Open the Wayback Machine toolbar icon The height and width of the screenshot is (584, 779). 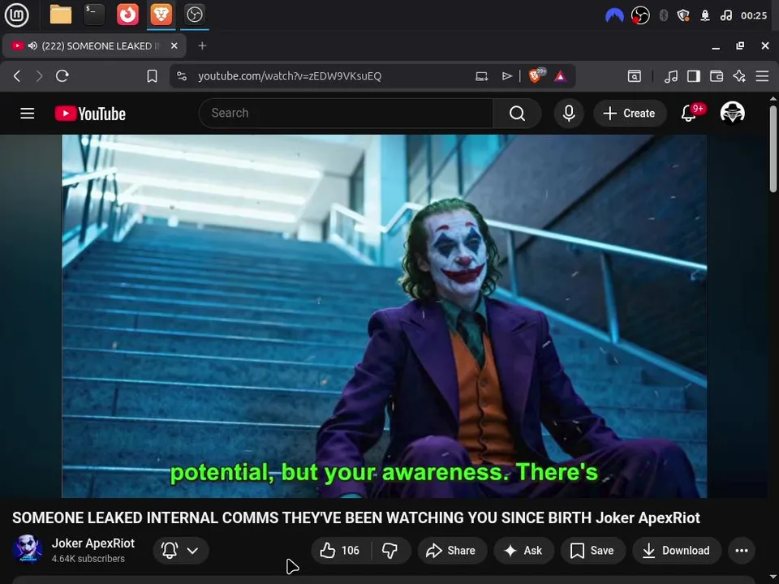click(635, 76)
